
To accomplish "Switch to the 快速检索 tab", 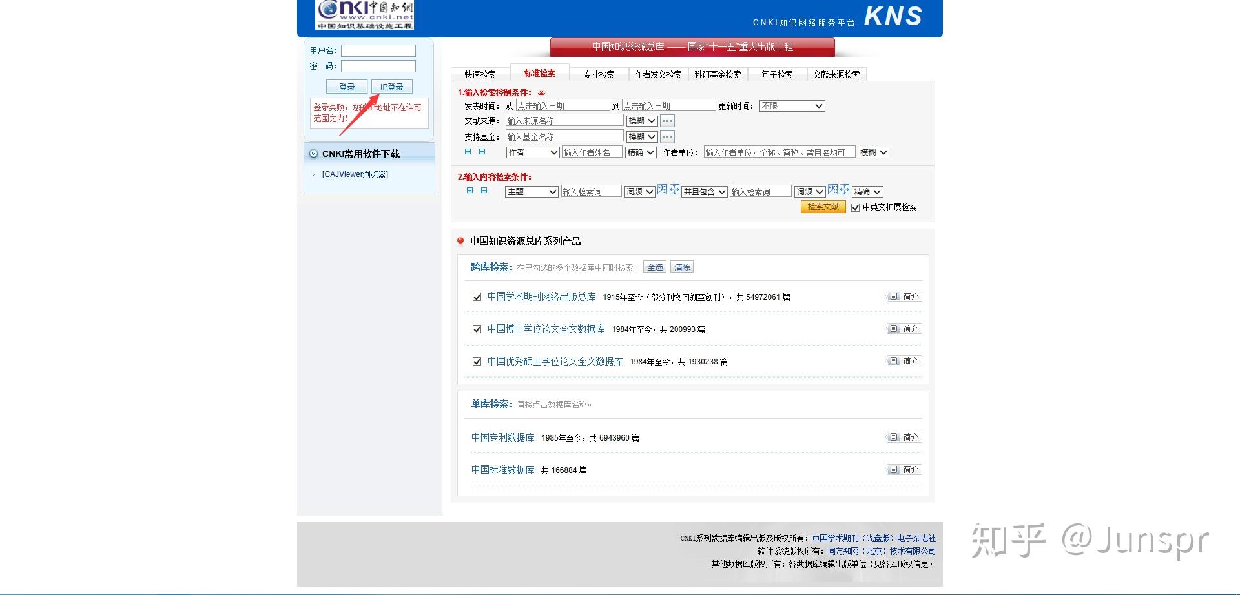I will coord(480,74).
